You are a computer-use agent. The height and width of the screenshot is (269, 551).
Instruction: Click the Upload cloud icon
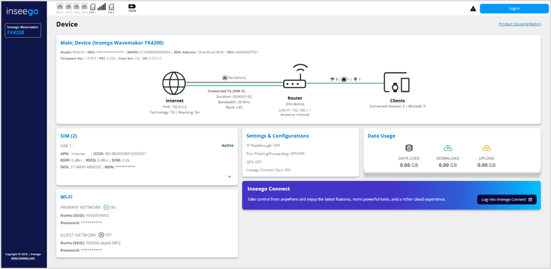point(486,148)
